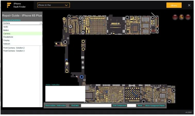The width and height of the screenshot is (195, 116).
Task: Click the rotate/reset view round icon
Action: click(175, 17)
